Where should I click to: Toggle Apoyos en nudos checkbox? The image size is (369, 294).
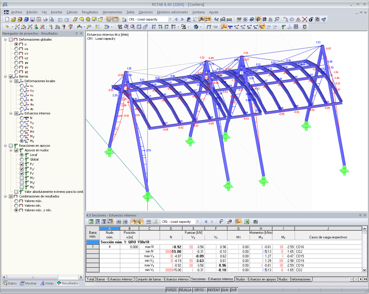(x=16, y=150)
